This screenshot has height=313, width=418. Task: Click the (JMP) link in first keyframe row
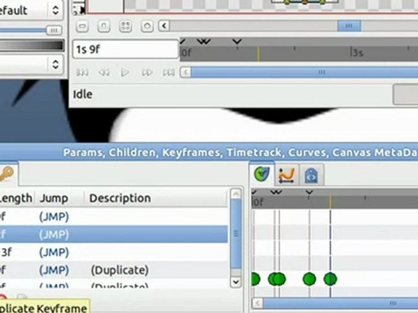(54, 216)
